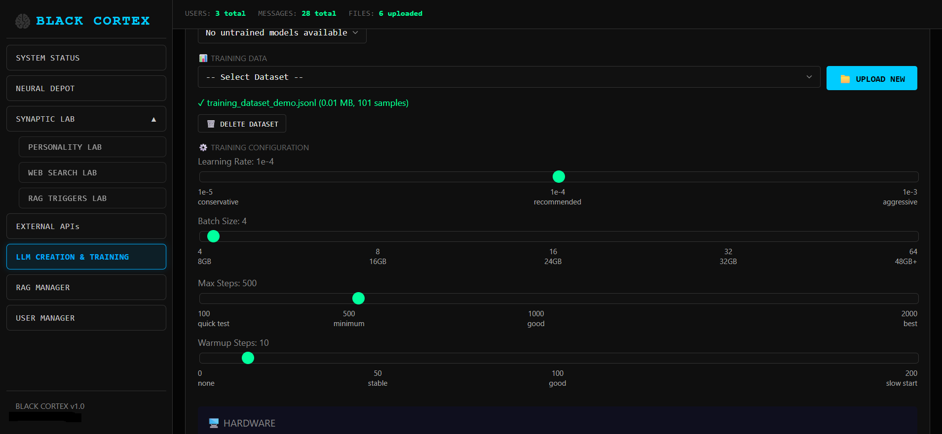Viewport: 942px width, 434px height.
Task: Open the RAG Triggers Lab page
Action: 92,199
